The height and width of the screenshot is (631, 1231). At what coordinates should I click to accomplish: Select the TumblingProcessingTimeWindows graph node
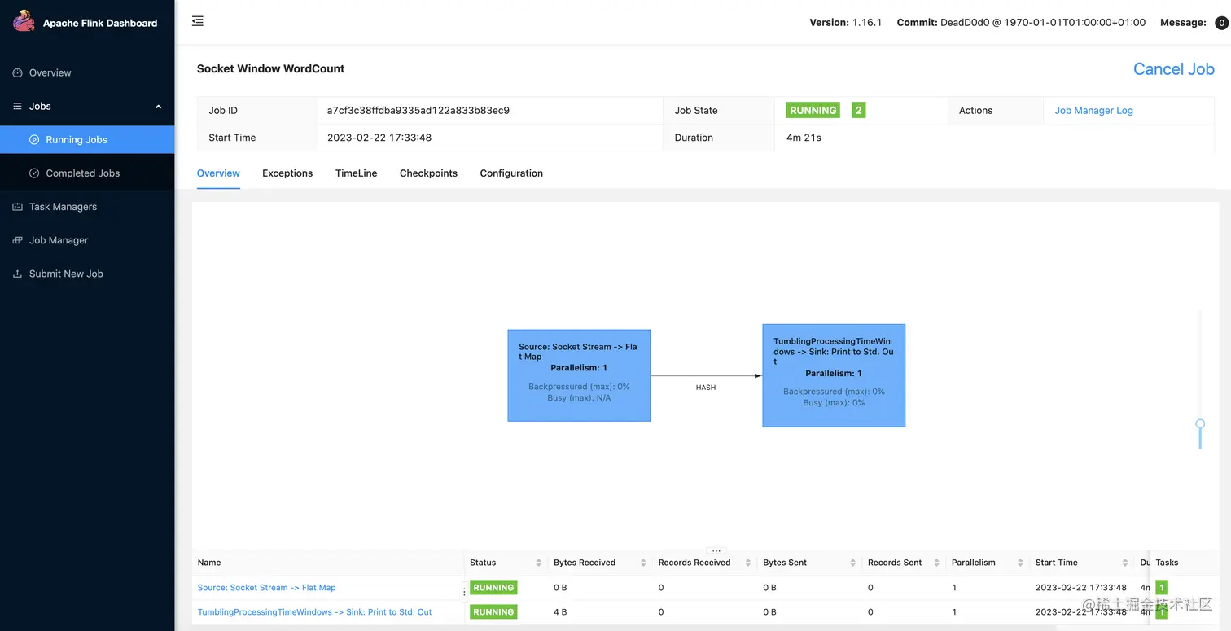834,375
